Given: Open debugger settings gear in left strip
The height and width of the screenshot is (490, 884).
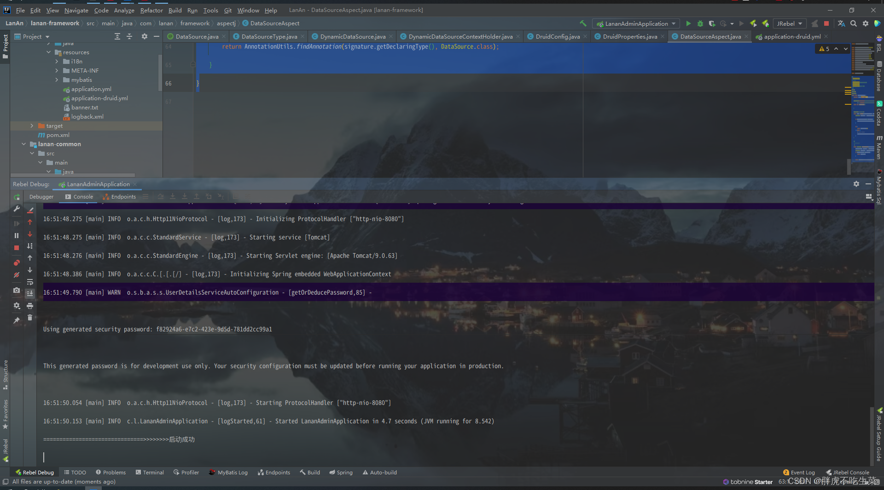Looking at the screenshot, I should pos(17,306).
